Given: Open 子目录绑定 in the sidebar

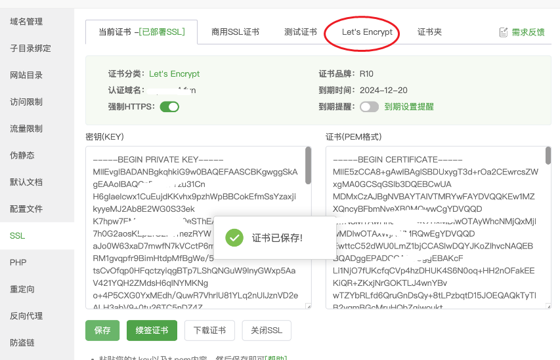Looking at the screenshot, I should pyautogui.click(x=30, y=49).
